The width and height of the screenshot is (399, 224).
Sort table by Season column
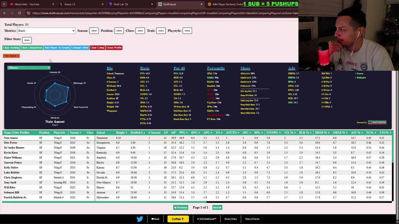pos(75,133)
